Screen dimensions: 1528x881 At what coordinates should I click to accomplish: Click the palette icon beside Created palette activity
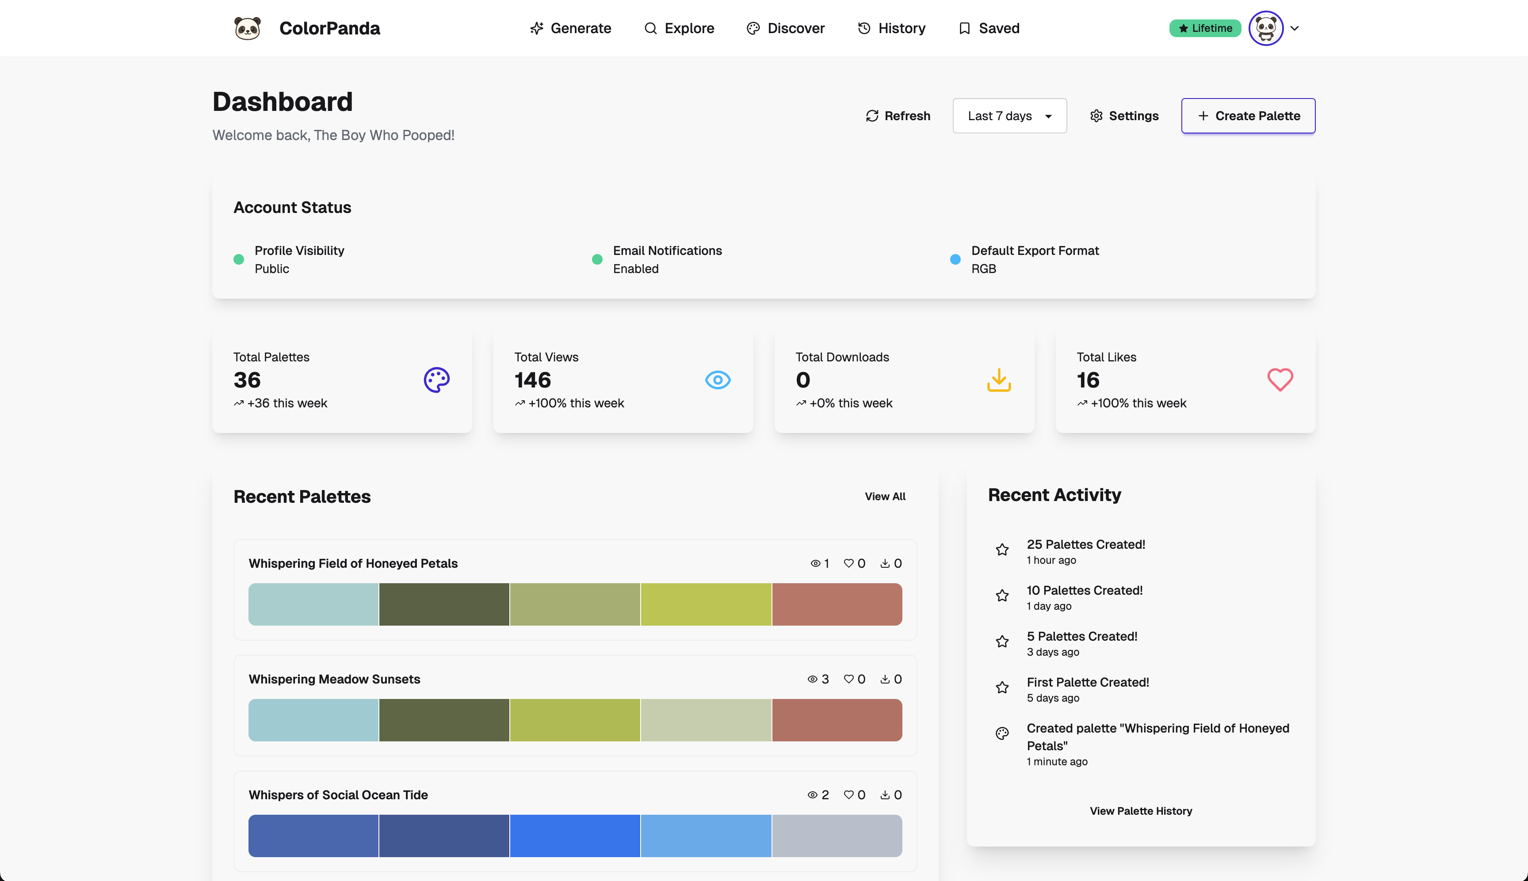1002,734
